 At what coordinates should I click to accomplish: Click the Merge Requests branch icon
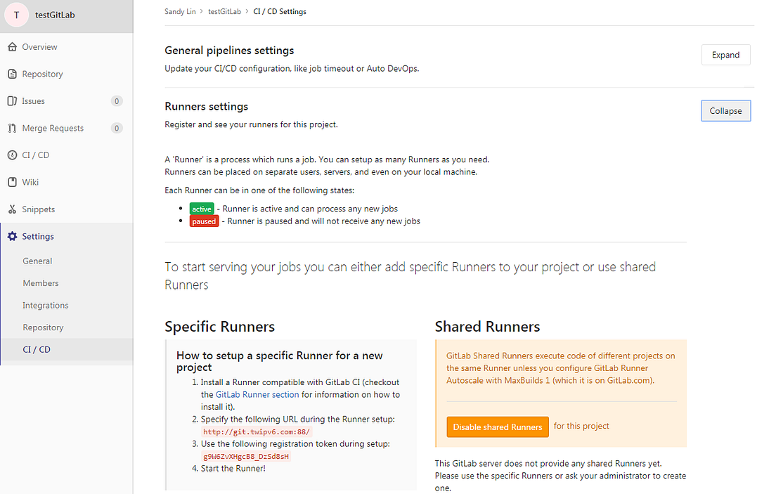(13, 128)
